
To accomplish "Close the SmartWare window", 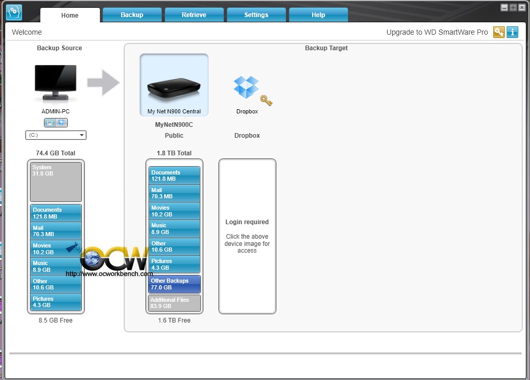I will [522, 7].
